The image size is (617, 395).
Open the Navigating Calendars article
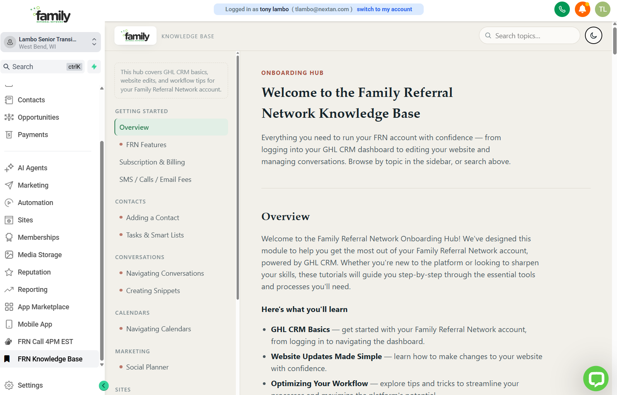coord(159,329)
